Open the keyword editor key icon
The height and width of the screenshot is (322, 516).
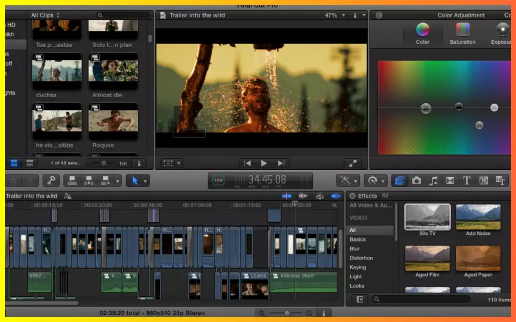pos(51,180)
